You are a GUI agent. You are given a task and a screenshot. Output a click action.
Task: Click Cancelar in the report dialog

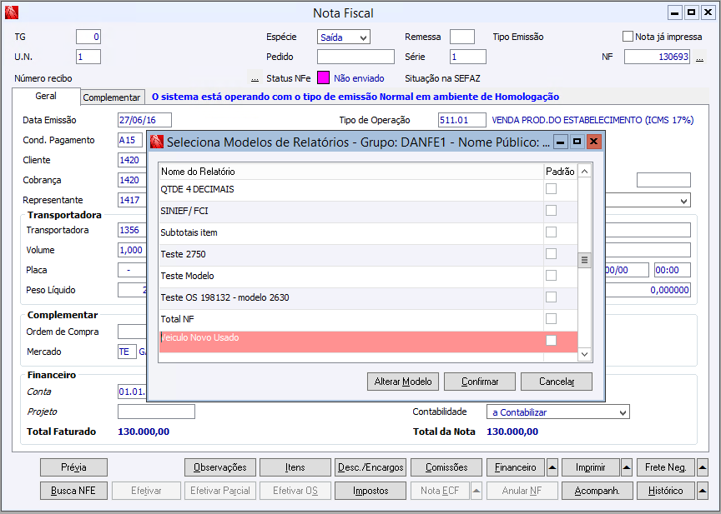557,382
